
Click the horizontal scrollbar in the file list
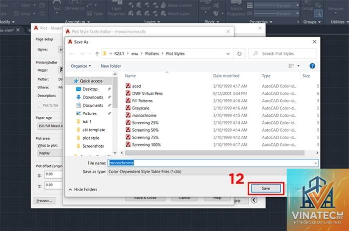click(214, 153)
